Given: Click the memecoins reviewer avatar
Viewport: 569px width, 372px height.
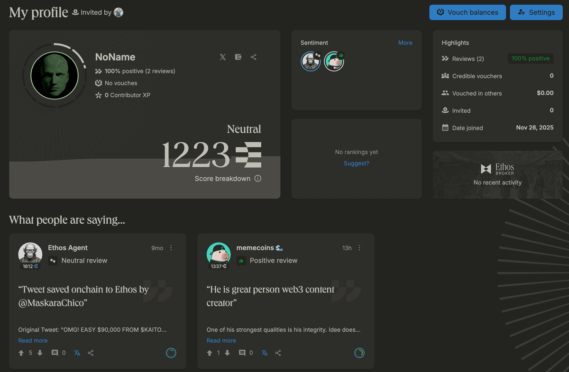Looking at the screenshot, I should (x=219, y=254).
